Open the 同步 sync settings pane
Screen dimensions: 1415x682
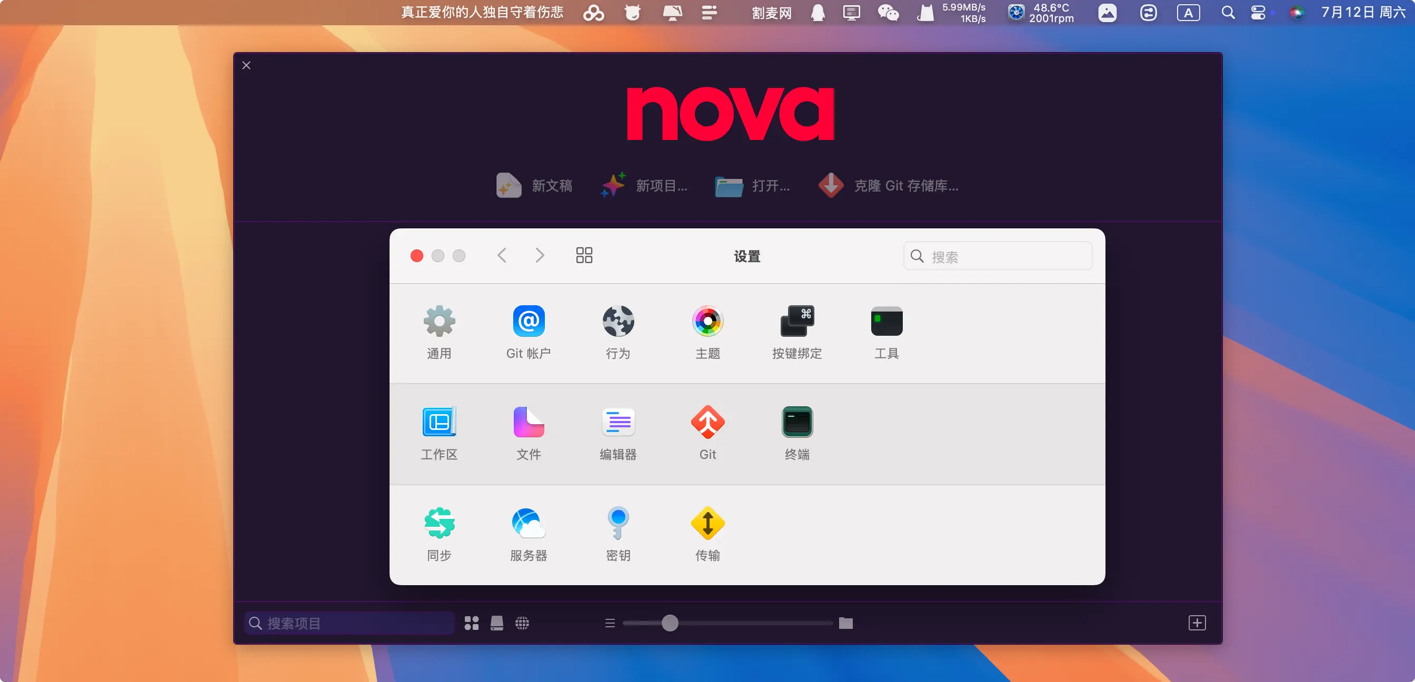[x=439, y=523]
